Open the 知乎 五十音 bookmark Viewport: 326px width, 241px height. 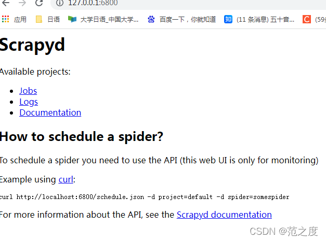[x=259, y=20]
